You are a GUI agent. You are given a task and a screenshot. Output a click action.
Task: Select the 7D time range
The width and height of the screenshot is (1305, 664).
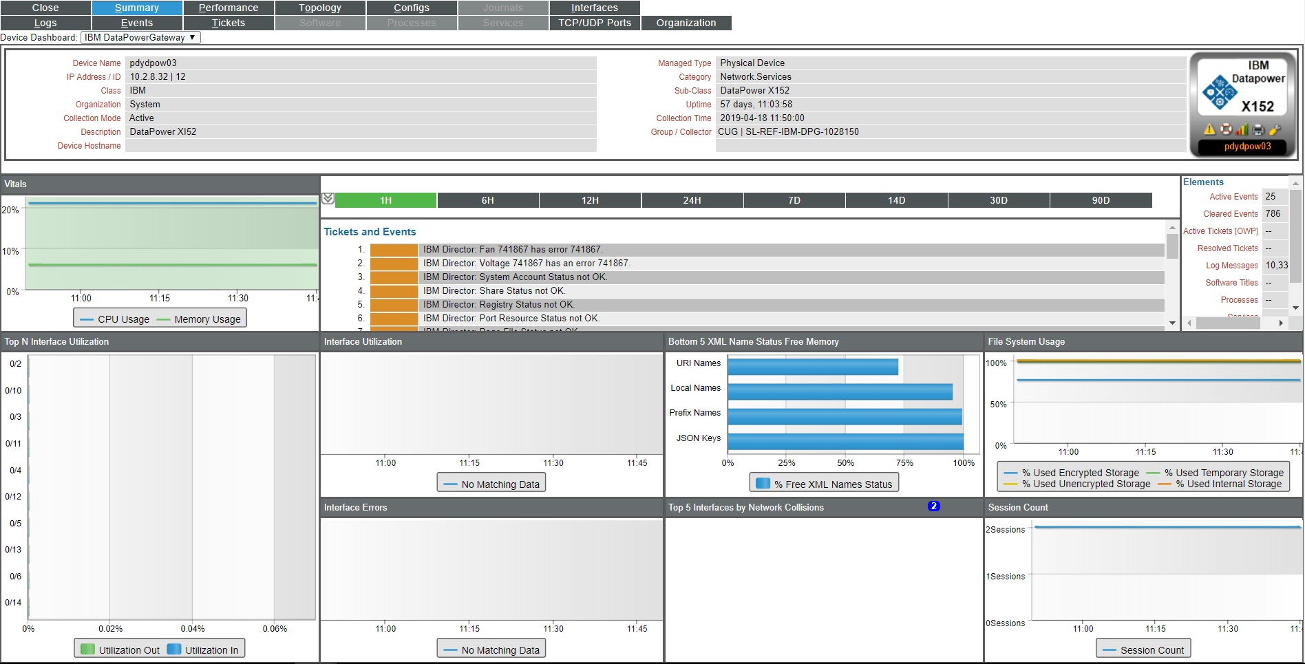coord(794,200)
